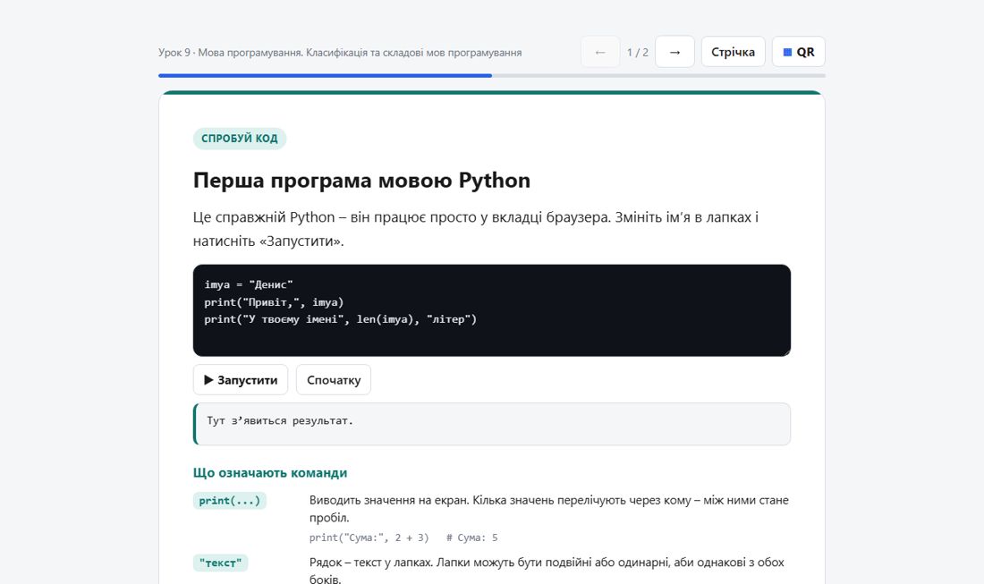
Task: Click example print("Сума:", 2 + 3)
Action: [x=369, y=537]
